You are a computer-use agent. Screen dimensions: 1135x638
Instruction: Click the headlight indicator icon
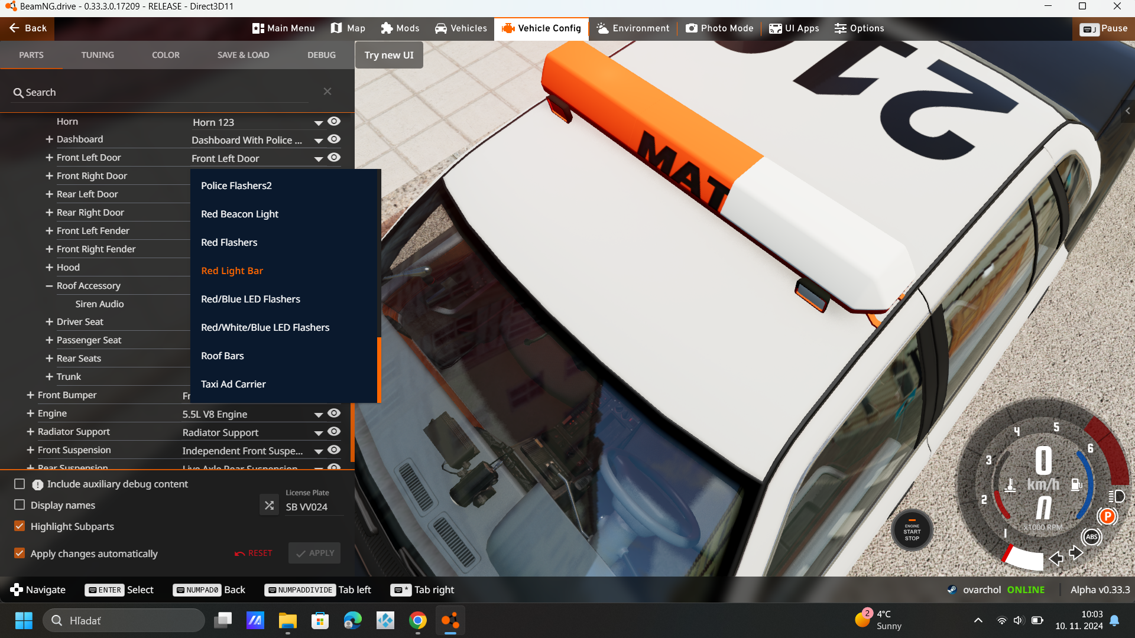pyautogui.click(x=1117, y=496)
